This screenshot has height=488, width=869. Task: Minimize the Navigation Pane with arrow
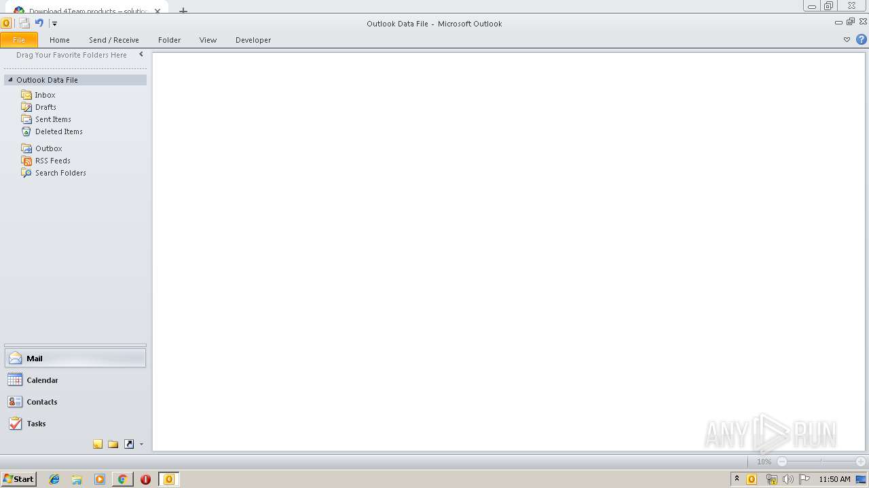pos(141,54)
